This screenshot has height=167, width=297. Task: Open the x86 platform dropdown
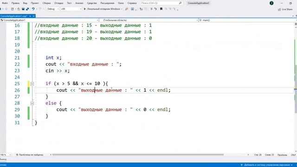pyautogui.click(x=71, y=9)
